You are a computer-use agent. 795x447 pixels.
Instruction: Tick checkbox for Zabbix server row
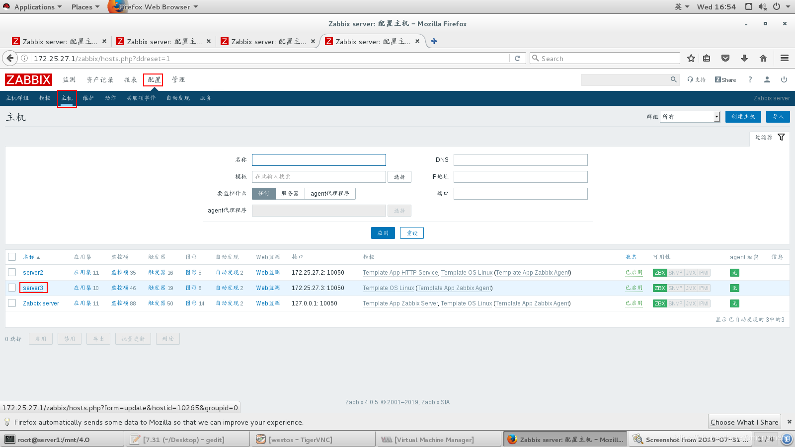(x=12, y=303)
